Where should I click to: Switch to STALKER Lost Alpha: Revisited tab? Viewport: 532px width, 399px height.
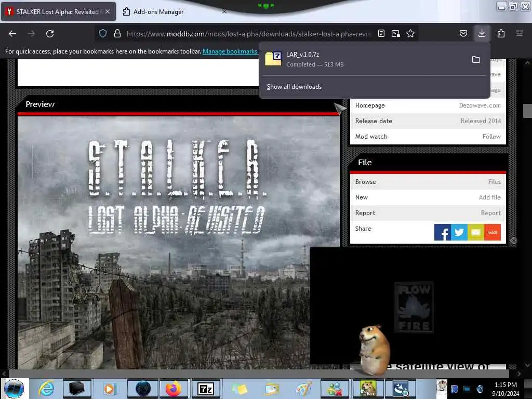pyautogui.click(x=58, y=11)
